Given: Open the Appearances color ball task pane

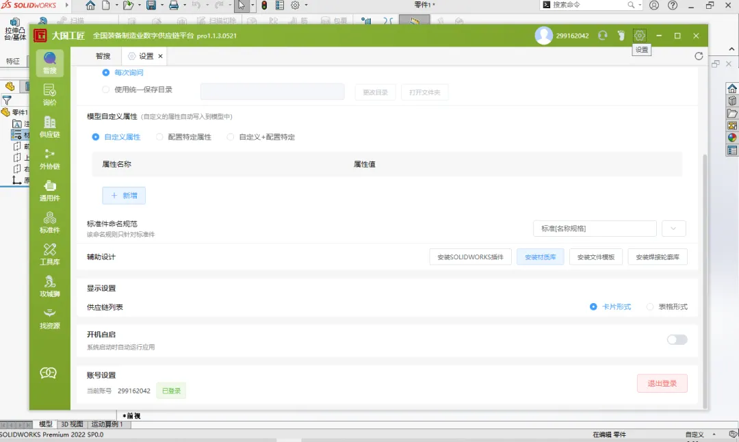Looking at the screenshot, I should coord(732,138).
